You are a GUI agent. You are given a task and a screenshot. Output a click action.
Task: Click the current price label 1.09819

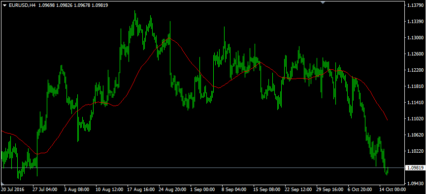(415, 168)
